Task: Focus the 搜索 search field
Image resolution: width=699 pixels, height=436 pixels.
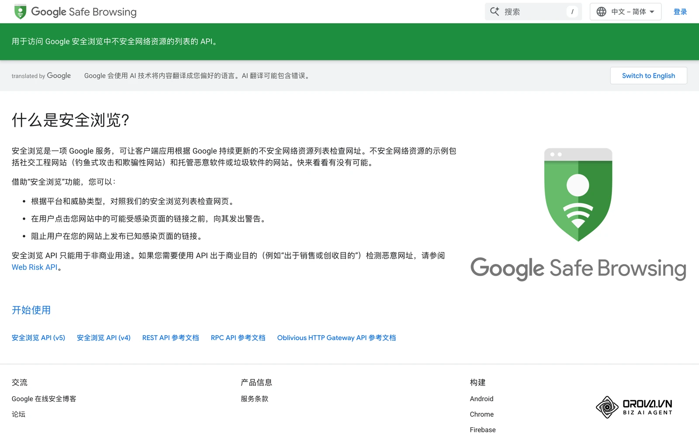Action: (x=533, y=12)
